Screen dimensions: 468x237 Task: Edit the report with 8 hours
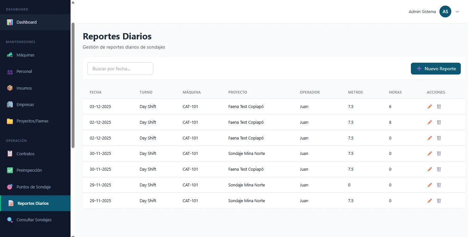click(430, 122)
